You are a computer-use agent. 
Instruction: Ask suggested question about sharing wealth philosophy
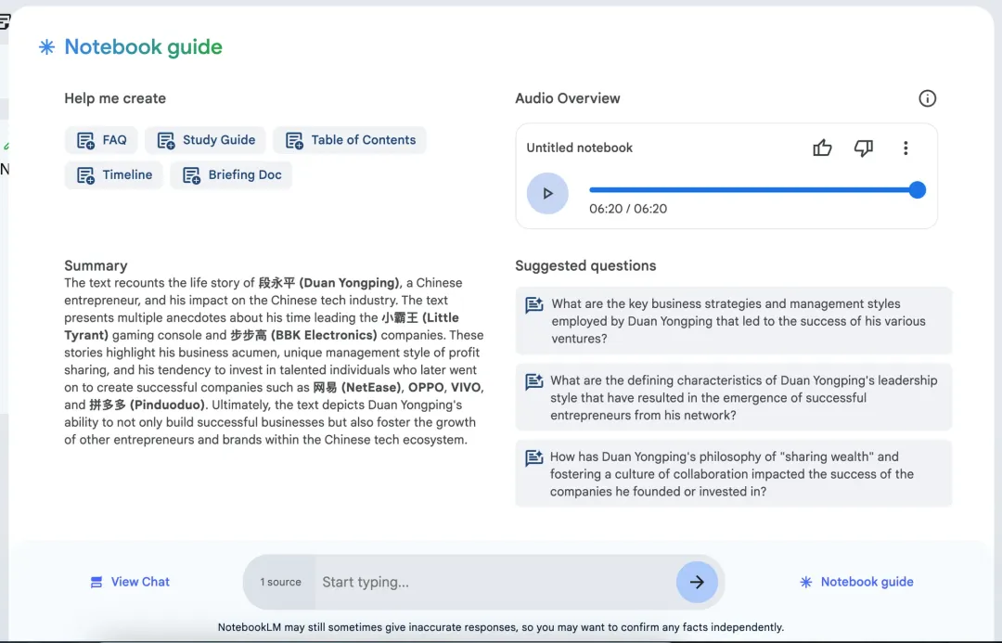click(734, 473)
